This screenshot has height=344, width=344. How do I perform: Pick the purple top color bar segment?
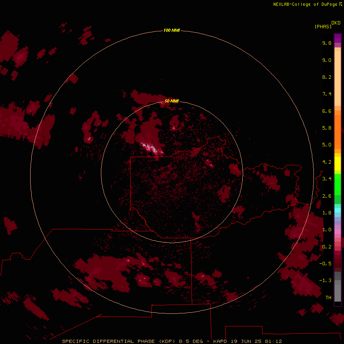point(338,39)
